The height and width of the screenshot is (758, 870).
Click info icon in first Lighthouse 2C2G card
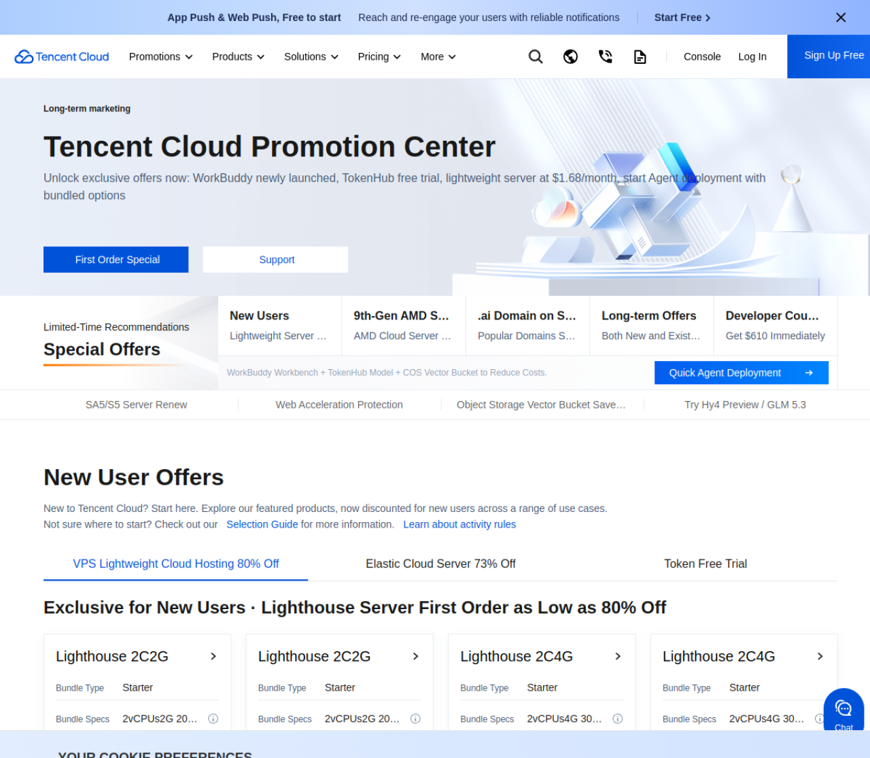pos(213,719)
